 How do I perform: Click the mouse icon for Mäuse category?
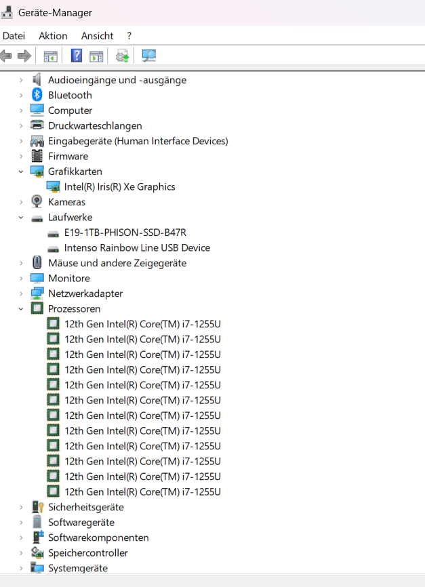[x=37, y=262]
